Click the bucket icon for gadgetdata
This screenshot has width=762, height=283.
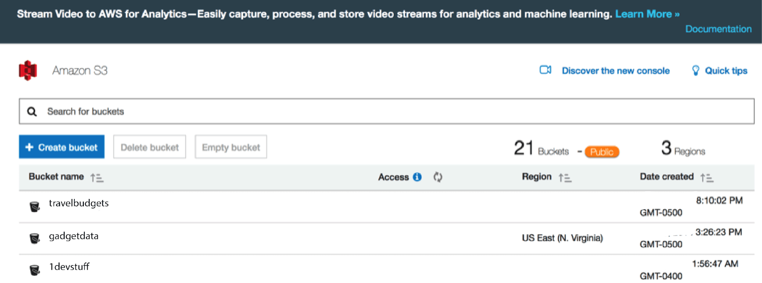pos(35,238)
